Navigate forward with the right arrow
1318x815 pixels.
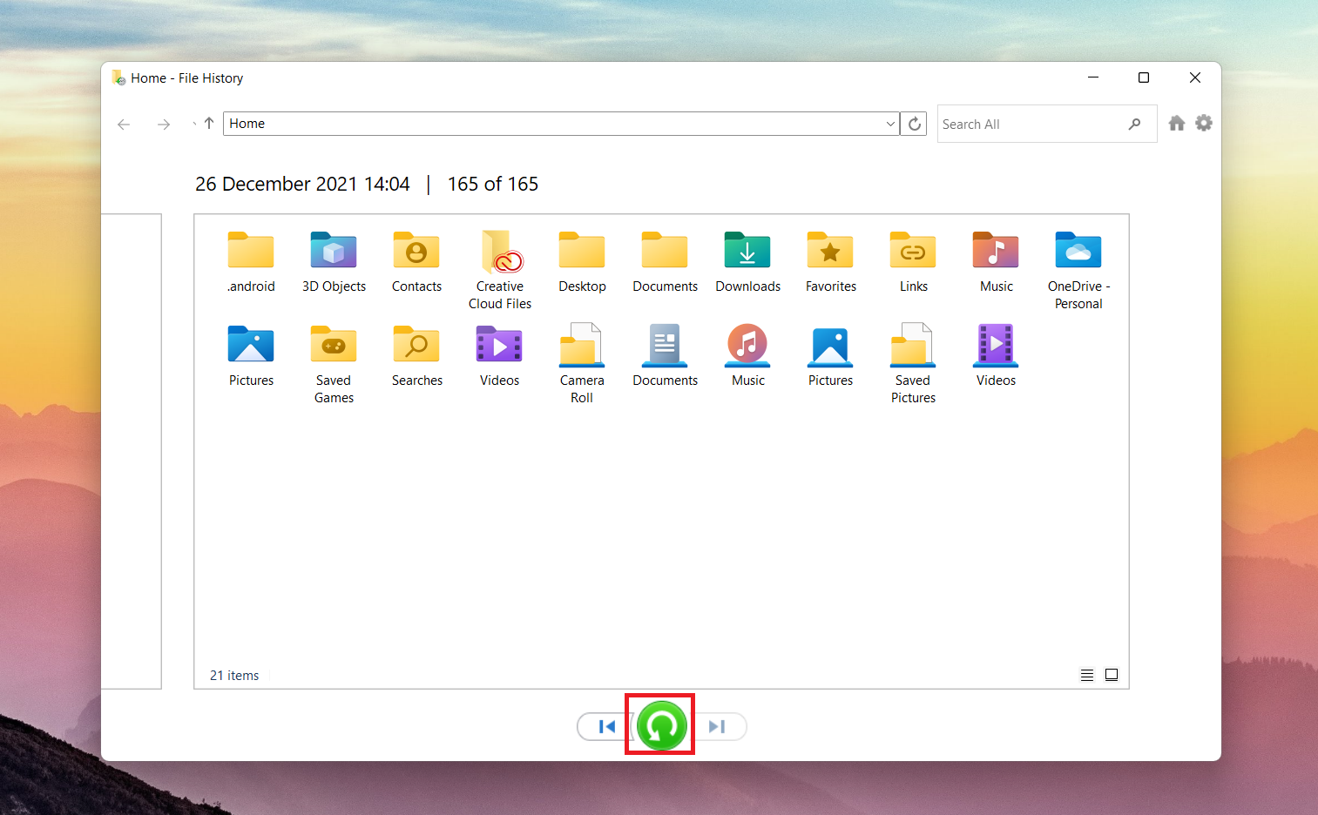point(164,125)
